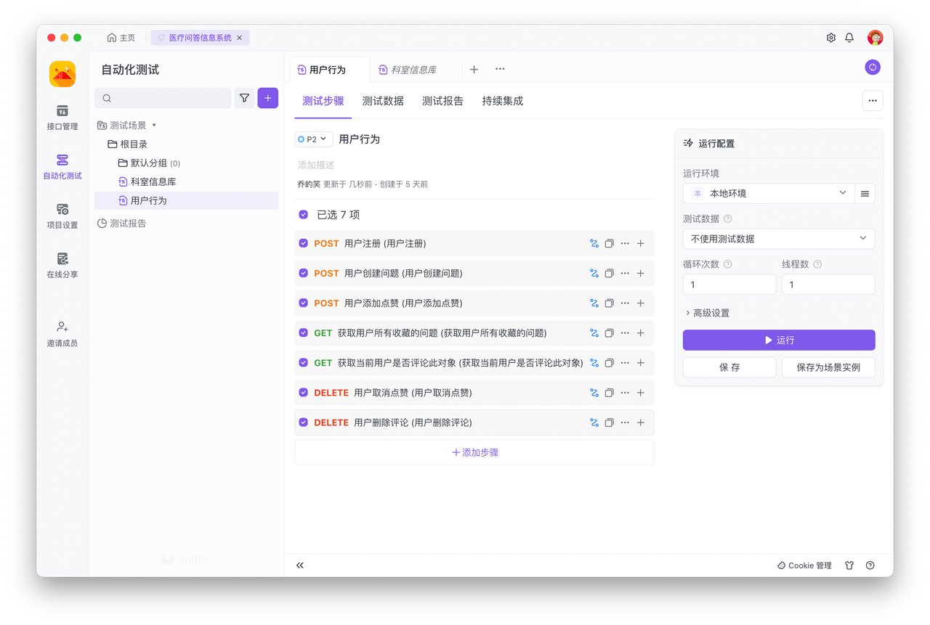The width and height of the screenshot is (930, 625).
Task: Click the purple 运行 button
Action: 778,340
